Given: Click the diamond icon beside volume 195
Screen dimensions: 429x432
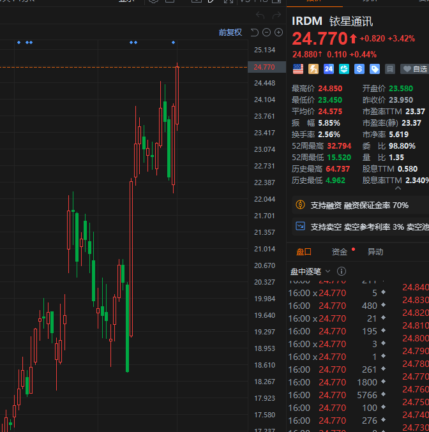Looking at the screenshot, I should 383,331.
